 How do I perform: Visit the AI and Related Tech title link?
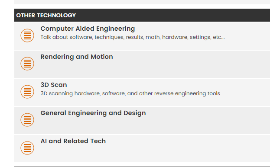point(73,141)
